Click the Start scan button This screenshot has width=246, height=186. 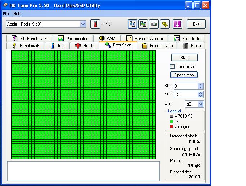pyautogui.click(x=184, y=57)
